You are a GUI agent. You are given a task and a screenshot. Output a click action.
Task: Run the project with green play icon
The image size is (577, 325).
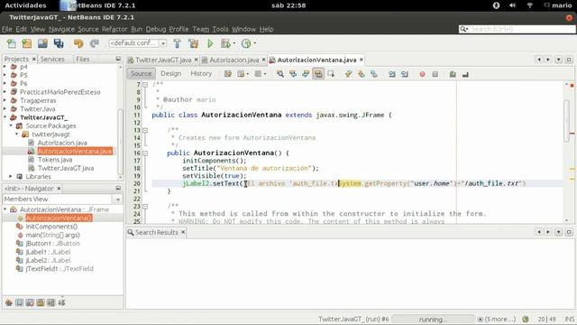pos(210,43)
